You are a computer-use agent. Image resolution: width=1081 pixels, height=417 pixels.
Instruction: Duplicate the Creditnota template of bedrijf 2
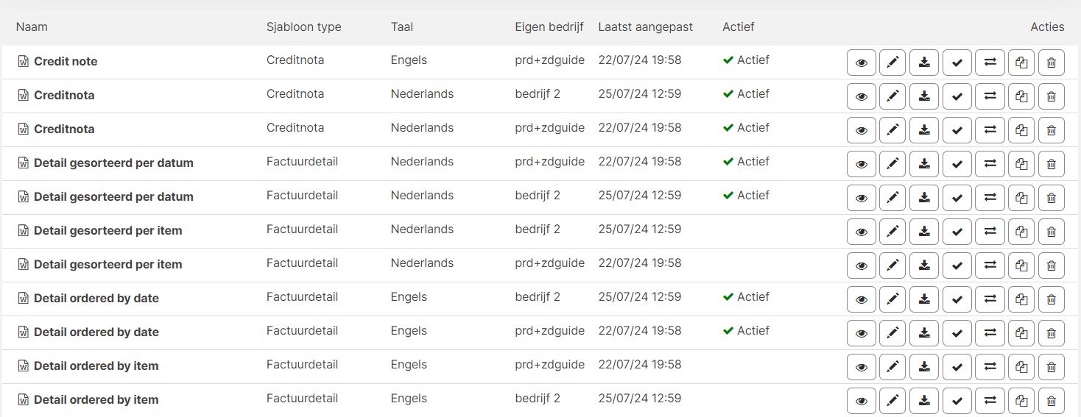pyautogui.click(x=1021, y=96)
